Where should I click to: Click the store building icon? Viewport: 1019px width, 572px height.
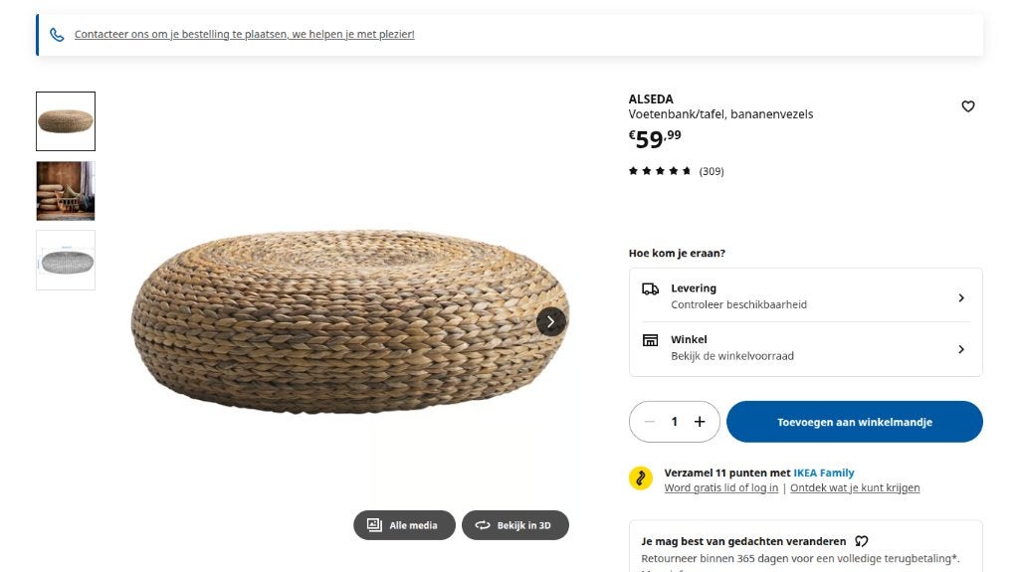[650, 340]
